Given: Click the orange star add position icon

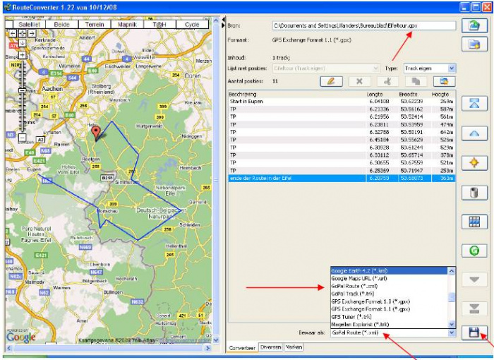Looking at the screenshot, I should 474,162.
